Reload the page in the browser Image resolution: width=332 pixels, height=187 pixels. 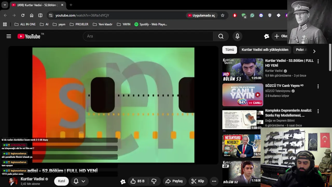[23, 15]
